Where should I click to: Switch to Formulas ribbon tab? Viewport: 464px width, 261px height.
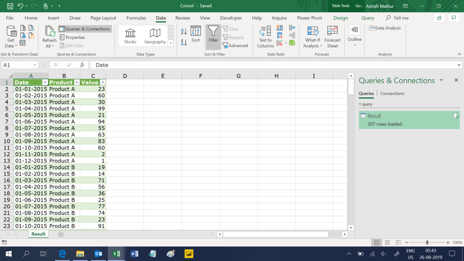[136, 18]
